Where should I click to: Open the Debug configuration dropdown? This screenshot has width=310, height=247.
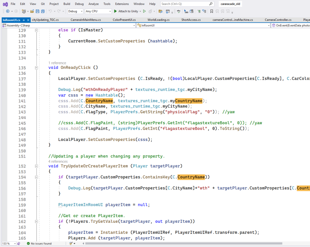(75, 11)
